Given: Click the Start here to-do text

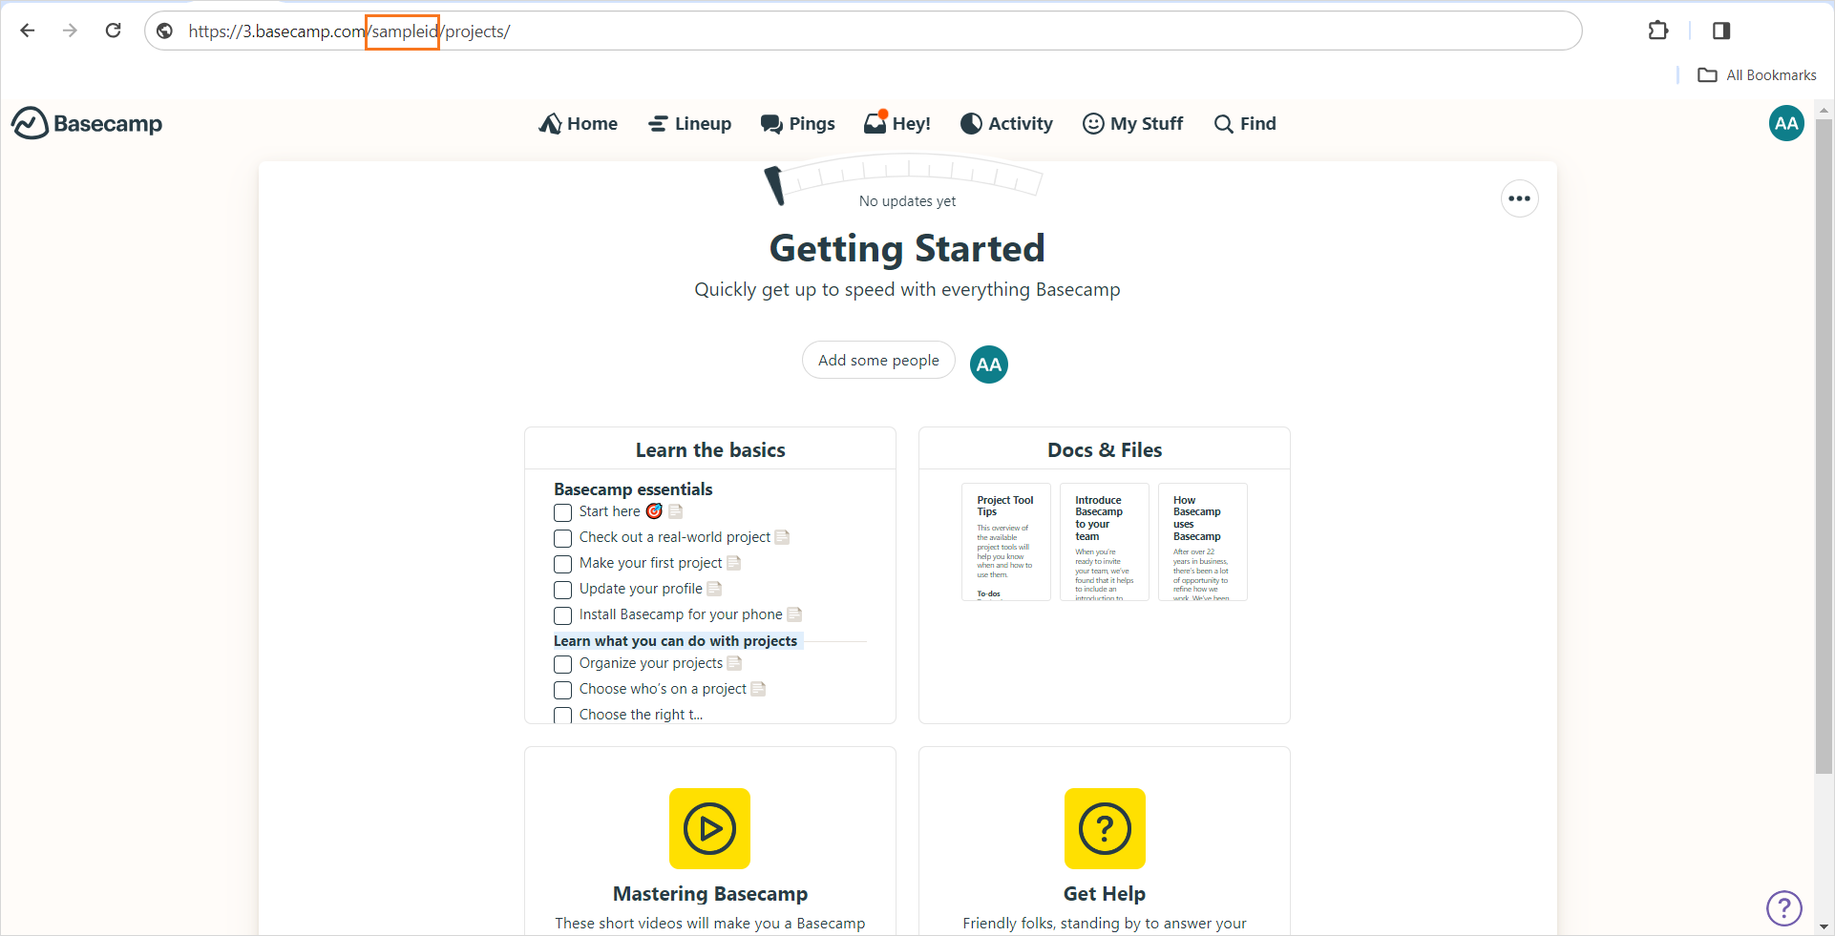Looking at the screenshot, I should point(609,511).
